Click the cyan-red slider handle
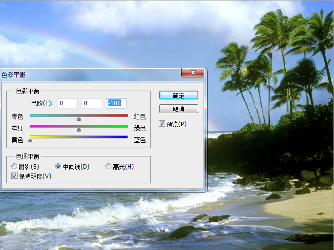This screenshot has width=334, height=250. pos(79,119)
